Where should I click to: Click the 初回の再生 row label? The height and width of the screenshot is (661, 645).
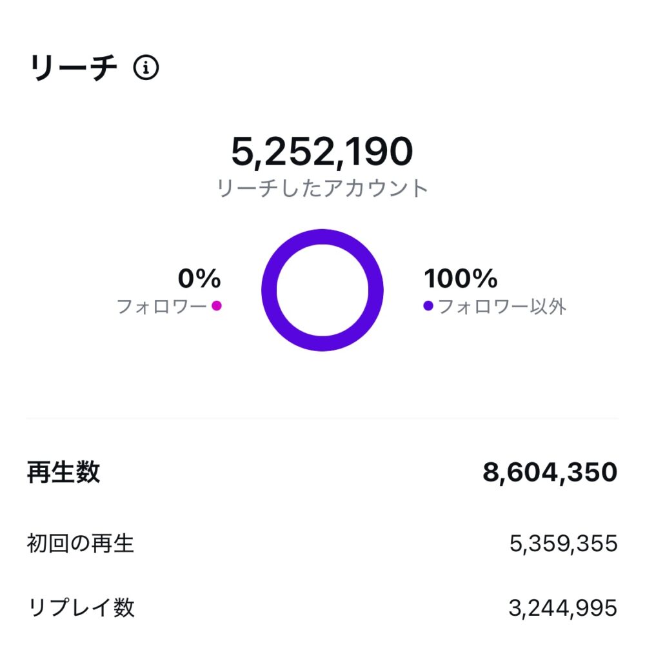tap(81, 544)
